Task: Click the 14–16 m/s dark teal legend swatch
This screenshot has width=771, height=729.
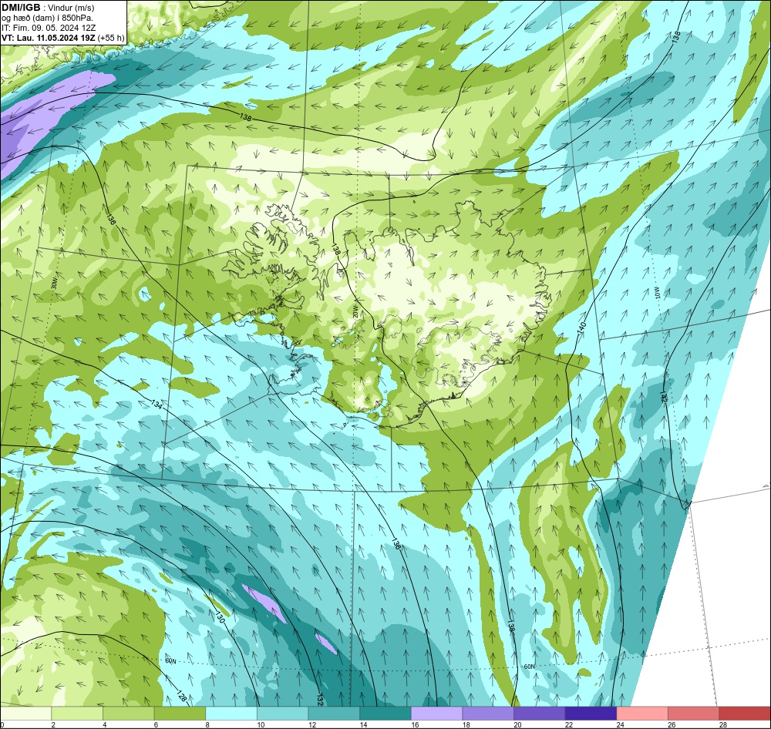Action: tap(385, 714)
